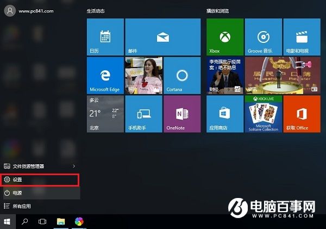Click the user account avatar
326x229 pixels.
10,11
